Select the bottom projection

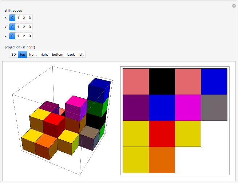(x=57, y=55)
